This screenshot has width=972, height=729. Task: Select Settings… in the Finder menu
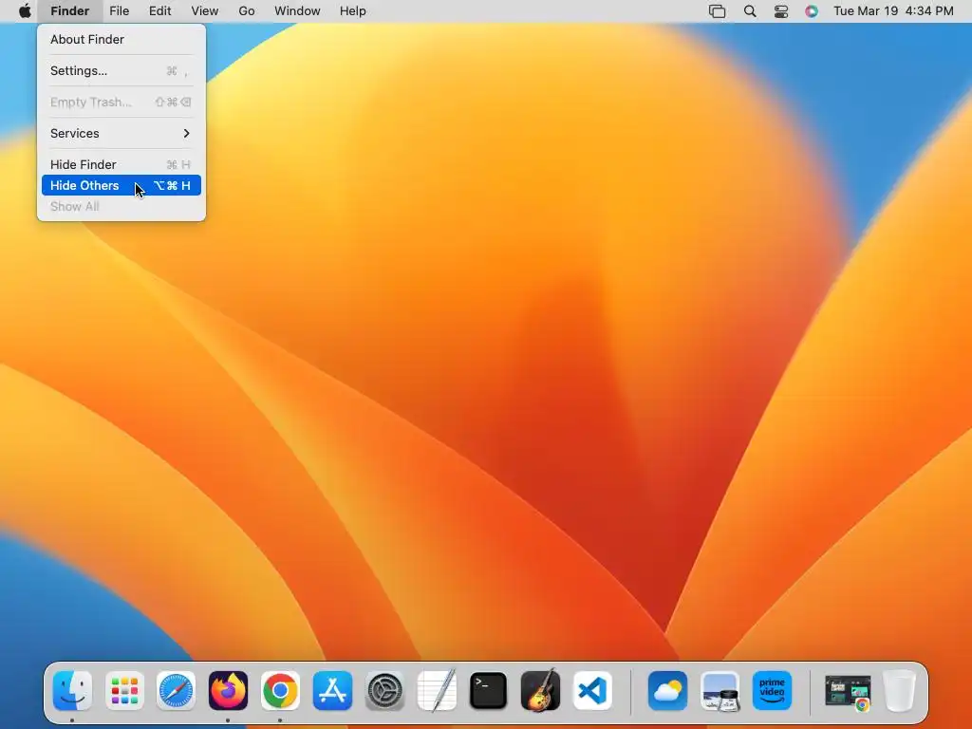(x=121, y=70)
